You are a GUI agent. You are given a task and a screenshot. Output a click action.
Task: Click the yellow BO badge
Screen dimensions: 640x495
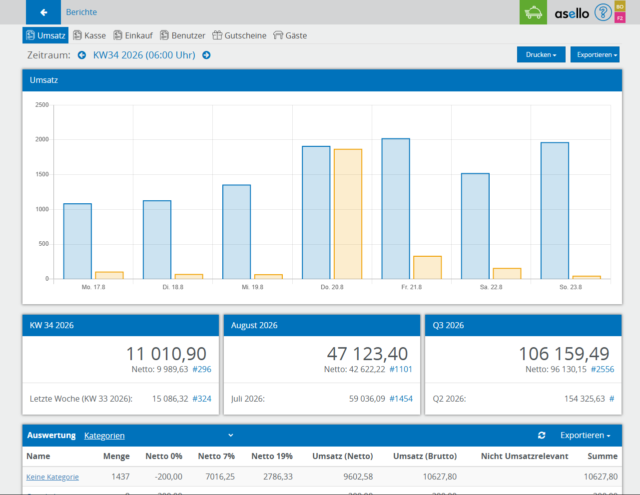pyautogui.click(x=620, y=6)
